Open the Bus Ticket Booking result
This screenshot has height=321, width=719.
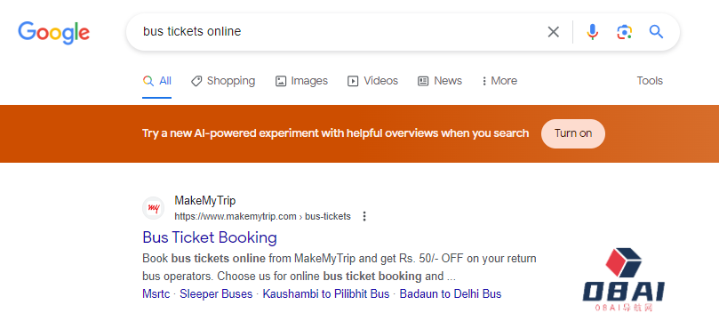[x=210, y=237]
